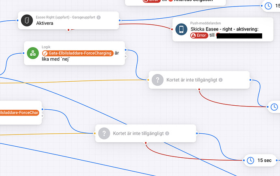Screen dimensions: 280x176
Task: Open info icon next to Garageuppfart
Action: tap(99, 17)
